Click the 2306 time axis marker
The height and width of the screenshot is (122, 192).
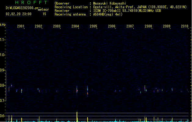[112, 26]
